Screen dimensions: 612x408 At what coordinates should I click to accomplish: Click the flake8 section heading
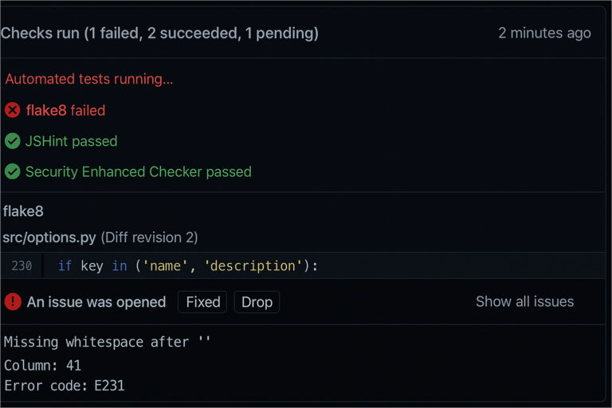click(x=23, y=211)
